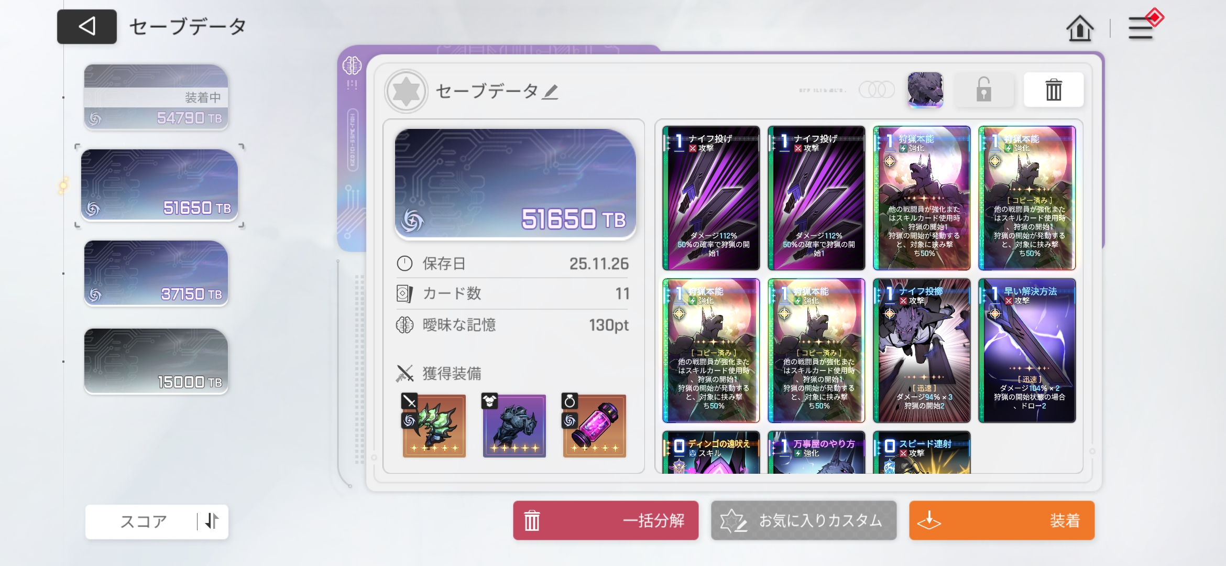Tap the wolf character portrait icon
Image resolution: width=1226 pixels, height=566 pixels.
pos(925,90)
